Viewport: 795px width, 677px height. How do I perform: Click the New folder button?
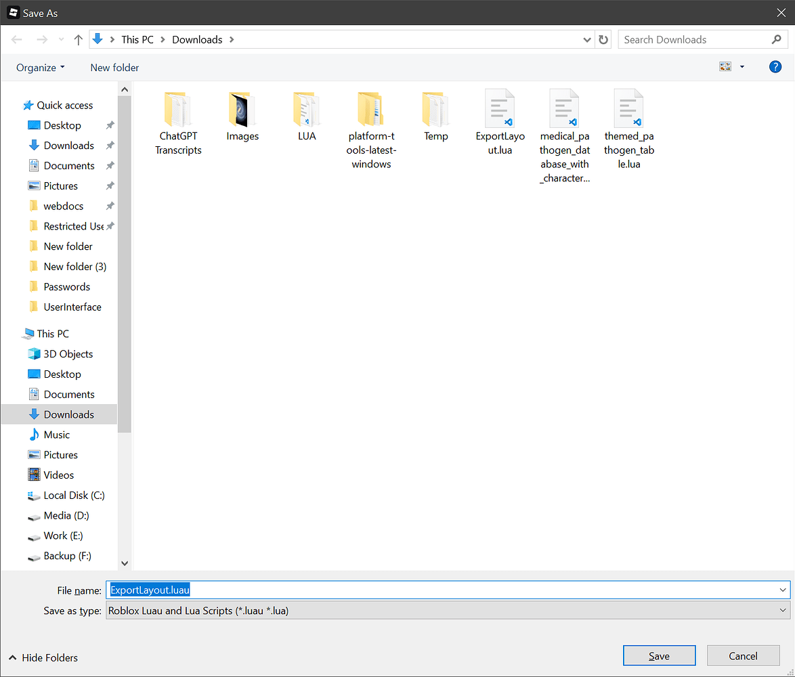[x=114, y=68]
